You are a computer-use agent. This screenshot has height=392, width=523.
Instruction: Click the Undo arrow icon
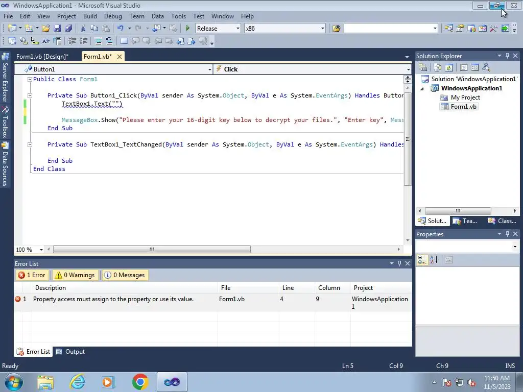tap(121, 29)
